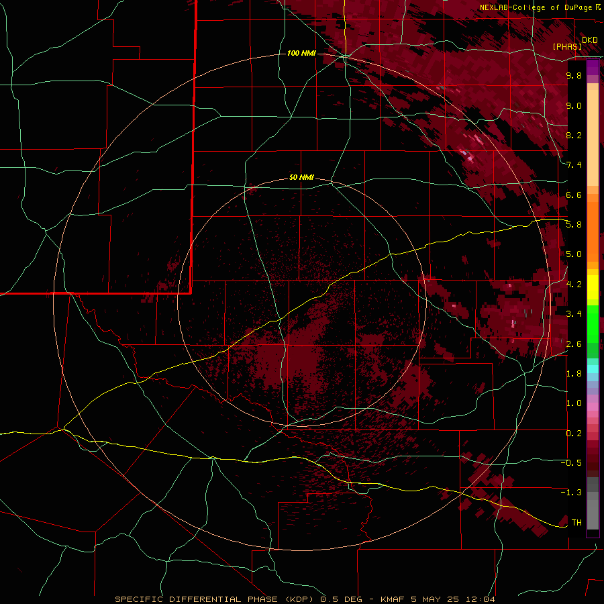
Task: Click the -0.5 scale value
Action: (572, 462)
